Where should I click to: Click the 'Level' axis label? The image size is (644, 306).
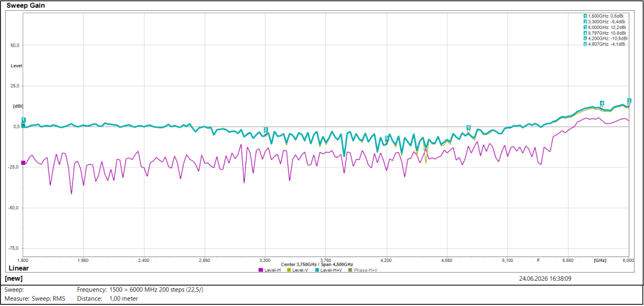click(x=17, y=66)
